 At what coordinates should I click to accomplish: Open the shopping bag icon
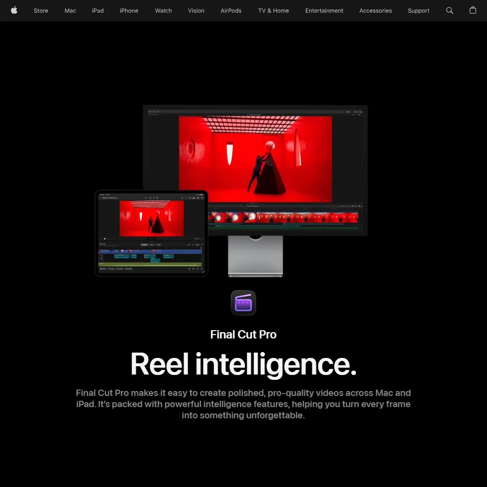click(x=473, y=11)
